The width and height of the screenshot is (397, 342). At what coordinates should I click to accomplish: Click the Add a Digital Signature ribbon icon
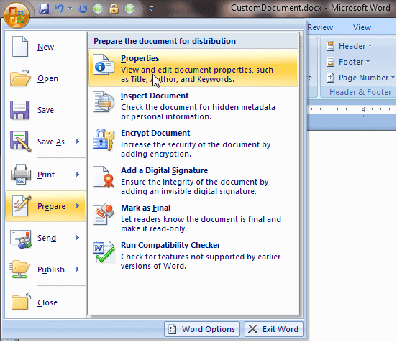pyautogui.click(x=104, y=177)
